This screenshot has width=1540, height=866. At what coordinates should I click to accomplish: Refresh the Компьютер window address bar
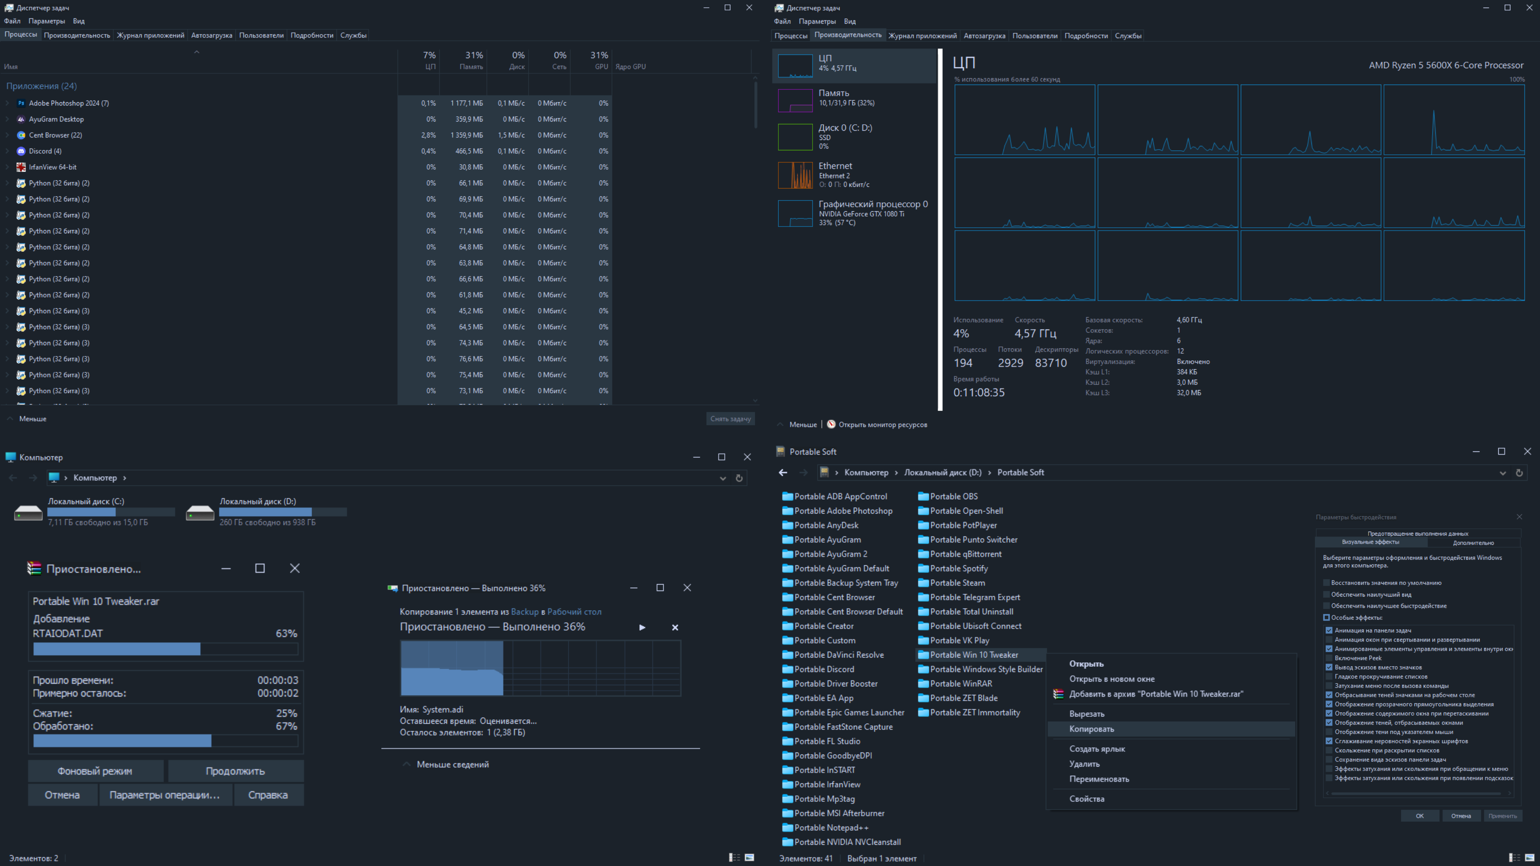point(739,478)
